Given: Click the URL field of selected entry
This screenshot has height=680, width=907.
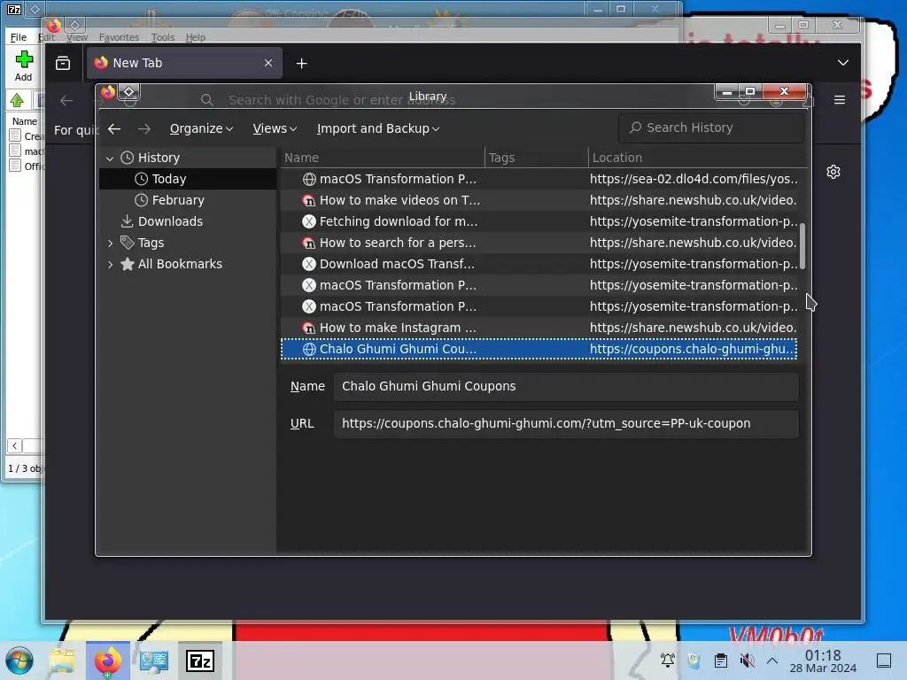Looking at the screenshot, I should [x=566, y=423].
